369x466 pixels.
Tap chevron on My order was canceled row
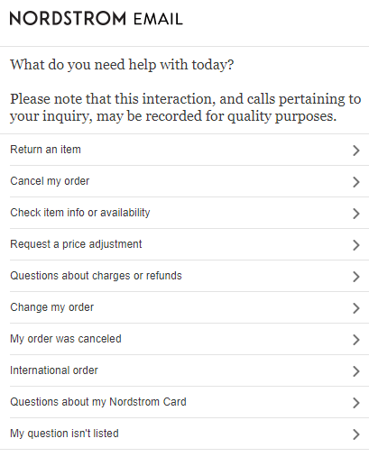356,340
